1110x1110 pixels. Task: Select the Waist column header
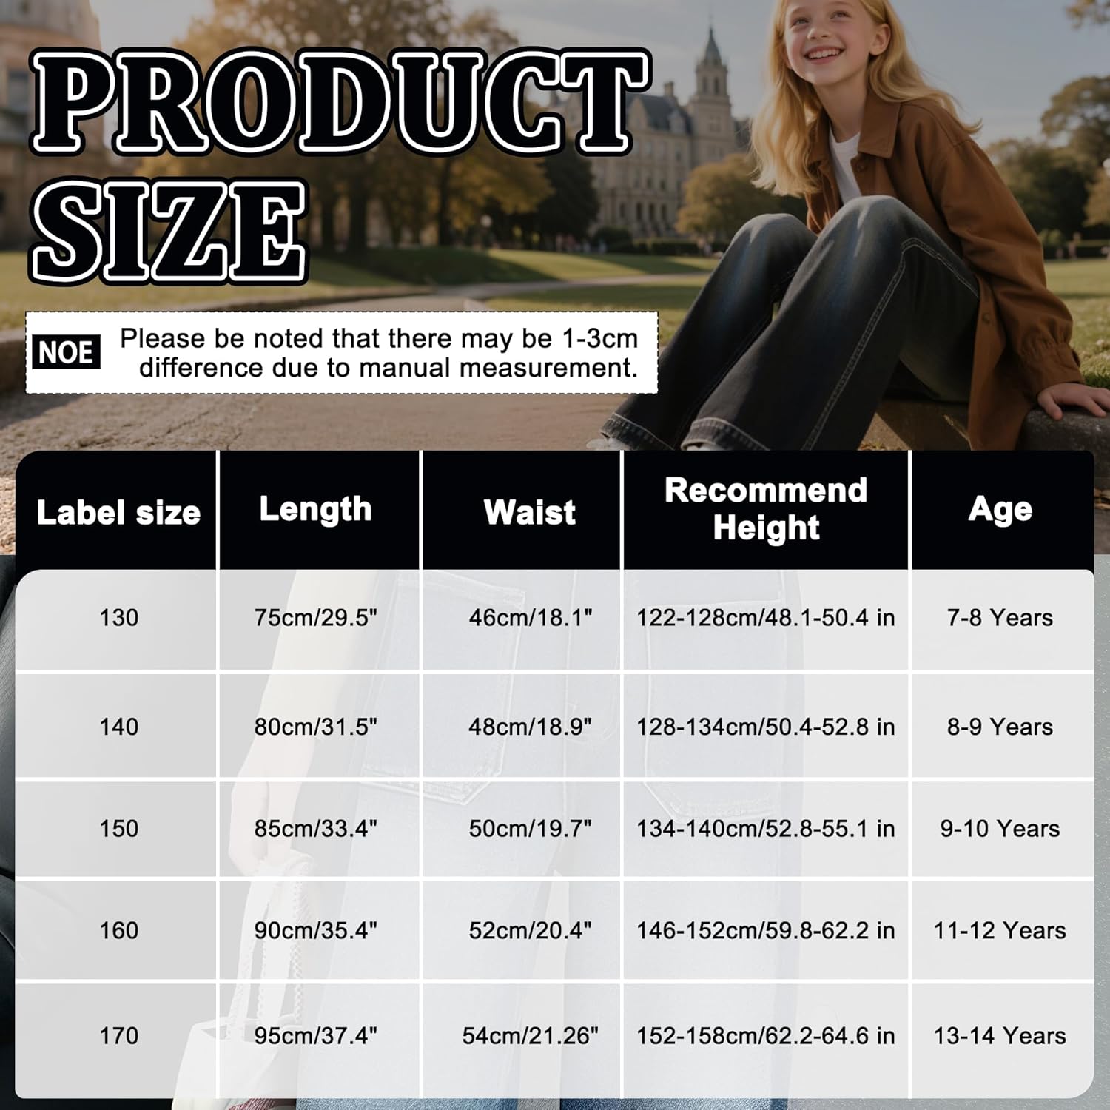pyautogui.click(x=529, y=512)
